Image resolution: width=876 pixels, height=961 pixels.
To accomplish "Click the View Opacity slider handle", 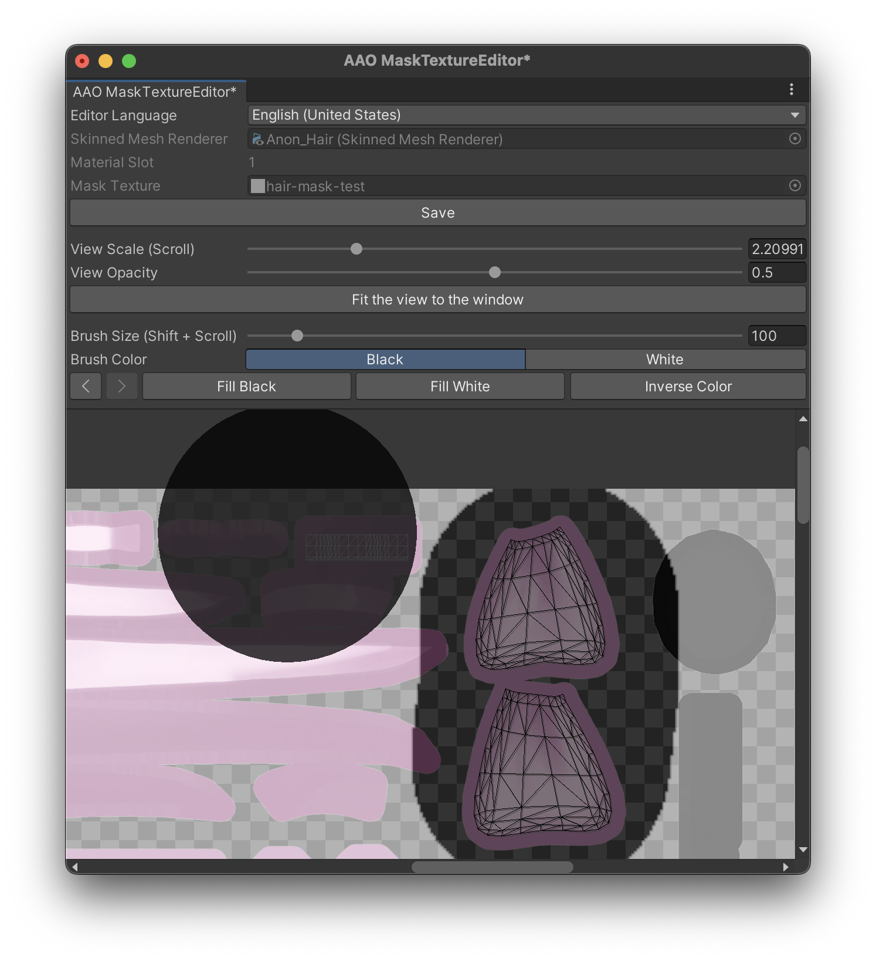I will pos(495,272).
